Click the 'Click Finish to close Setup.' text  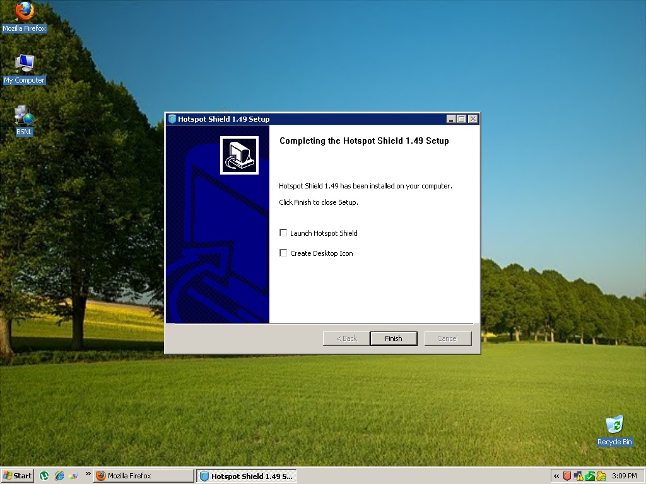point(319,202)
